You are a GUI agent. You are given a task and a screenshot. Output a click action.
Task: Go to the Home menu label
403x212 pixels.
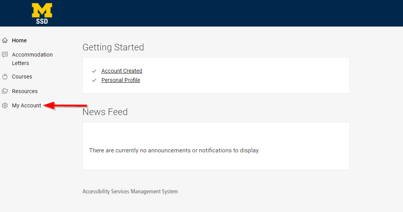(19, 40)
